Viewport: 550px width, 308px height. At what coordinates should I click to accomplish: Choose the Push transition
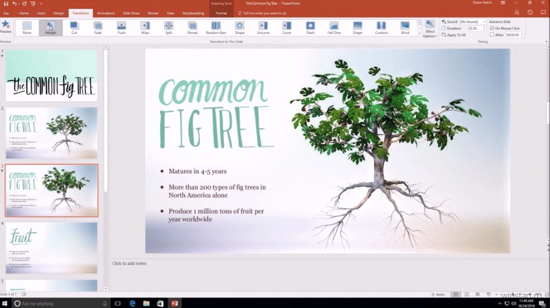[x=121, y=28]
